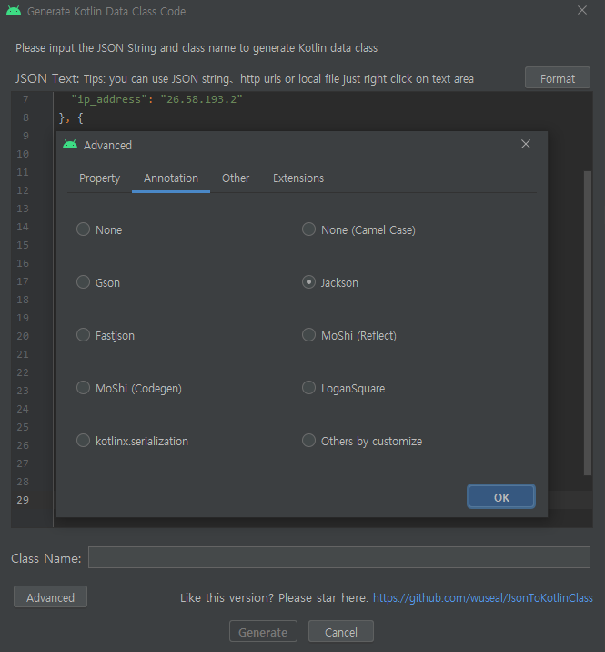
Task: Close the Generate Kotlin Data Class window
Action: (x=582, y=10)
